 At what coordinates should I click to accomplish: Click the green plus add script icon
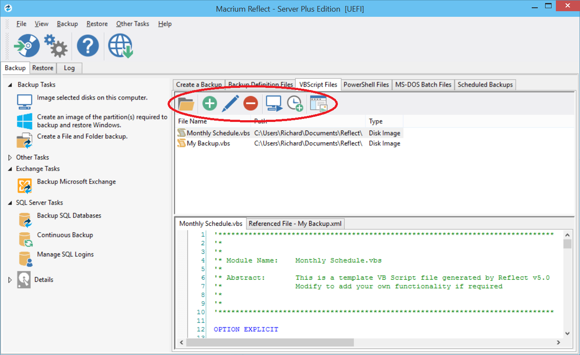210,103
